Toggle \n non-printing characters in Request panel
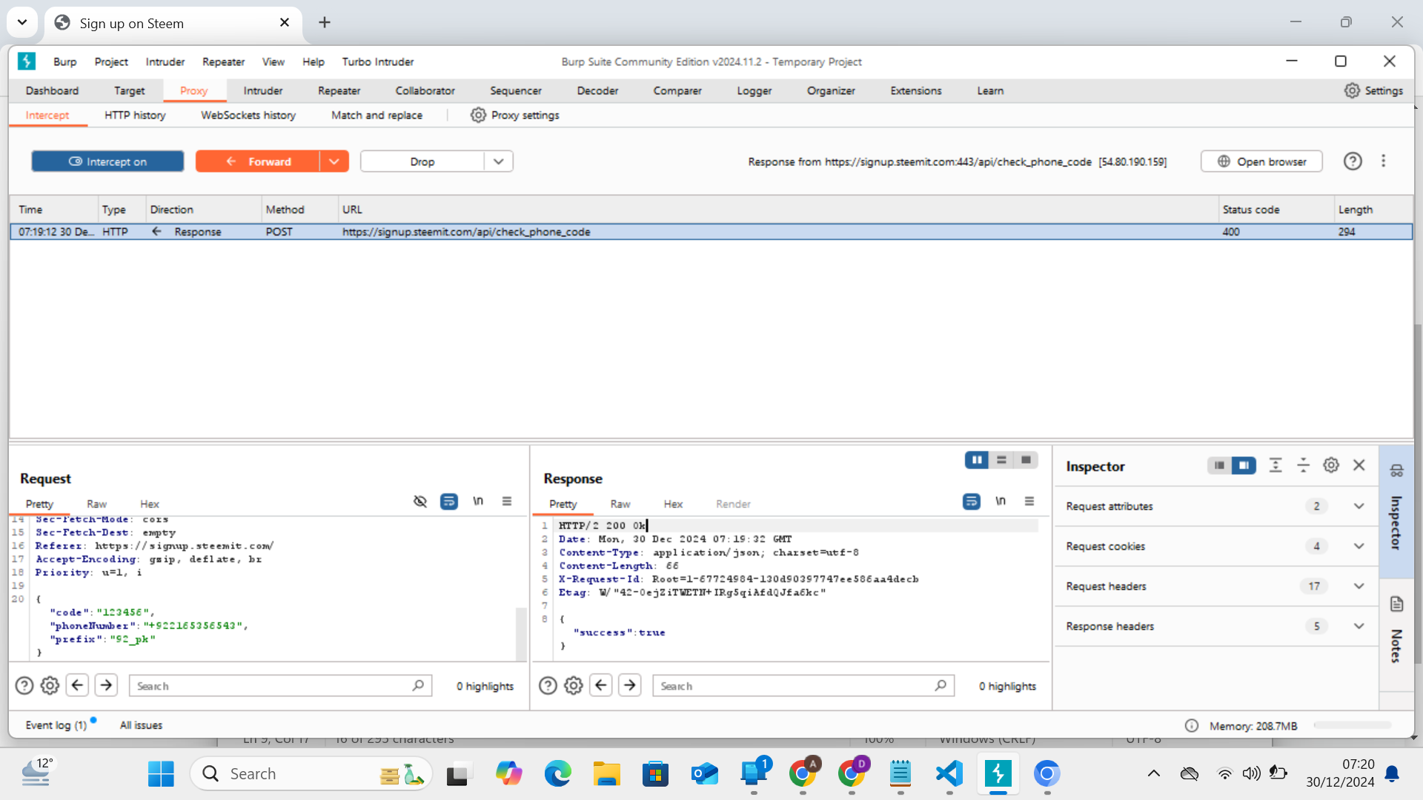The image size is (1423, 800). coord(478,501)
